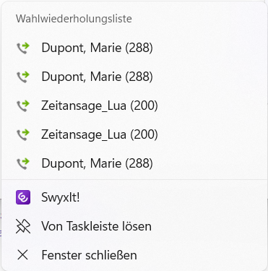
Task: Click the outgoing-call icon of the topmost Dupont entry
Action: (x=23, y=48)
